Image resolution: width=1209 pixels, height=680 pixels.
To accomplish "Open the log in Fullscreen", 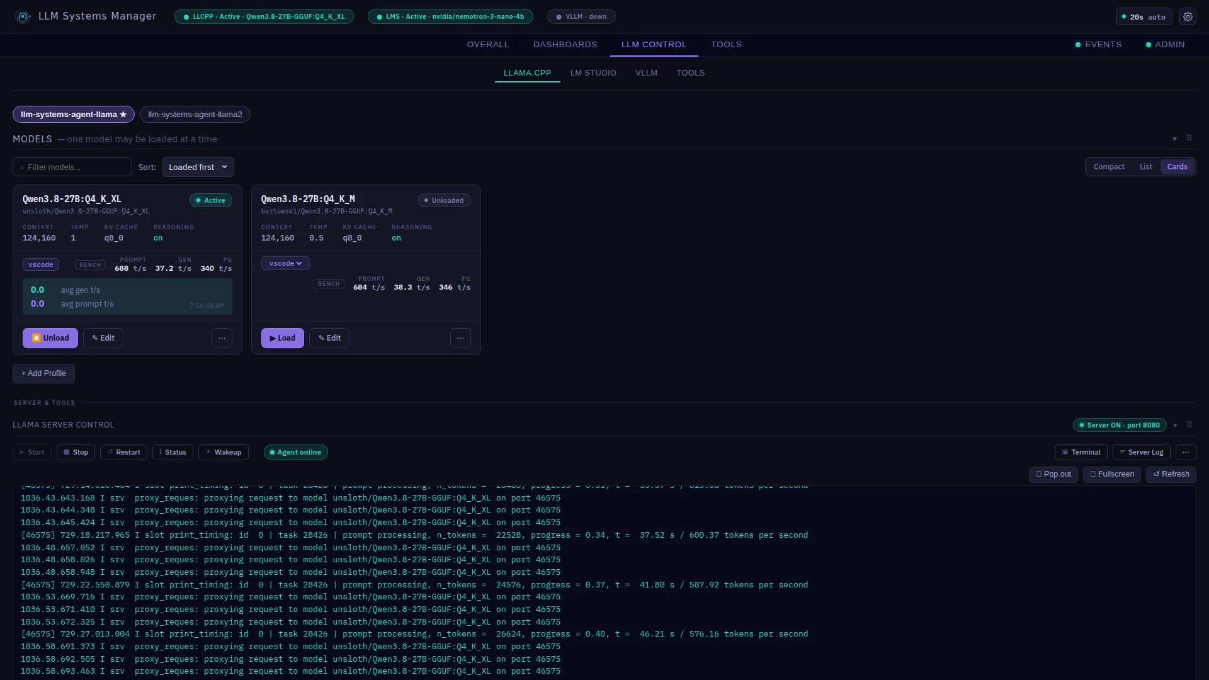I will 1112,474.
